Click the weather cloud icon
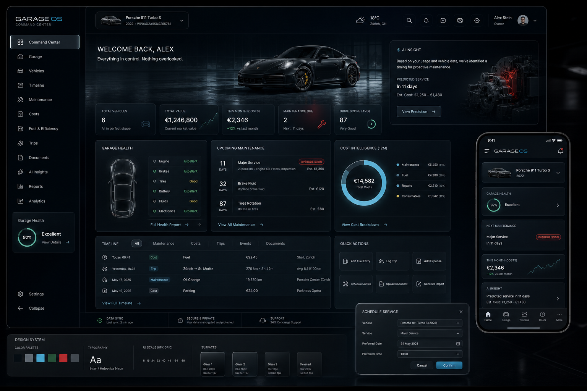The height and width of the screenshot is (391, 587). click(x=360, y=20)
